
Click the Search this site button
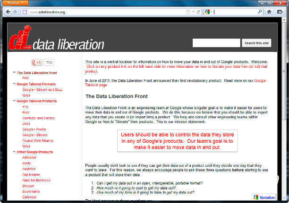(256, 43)
